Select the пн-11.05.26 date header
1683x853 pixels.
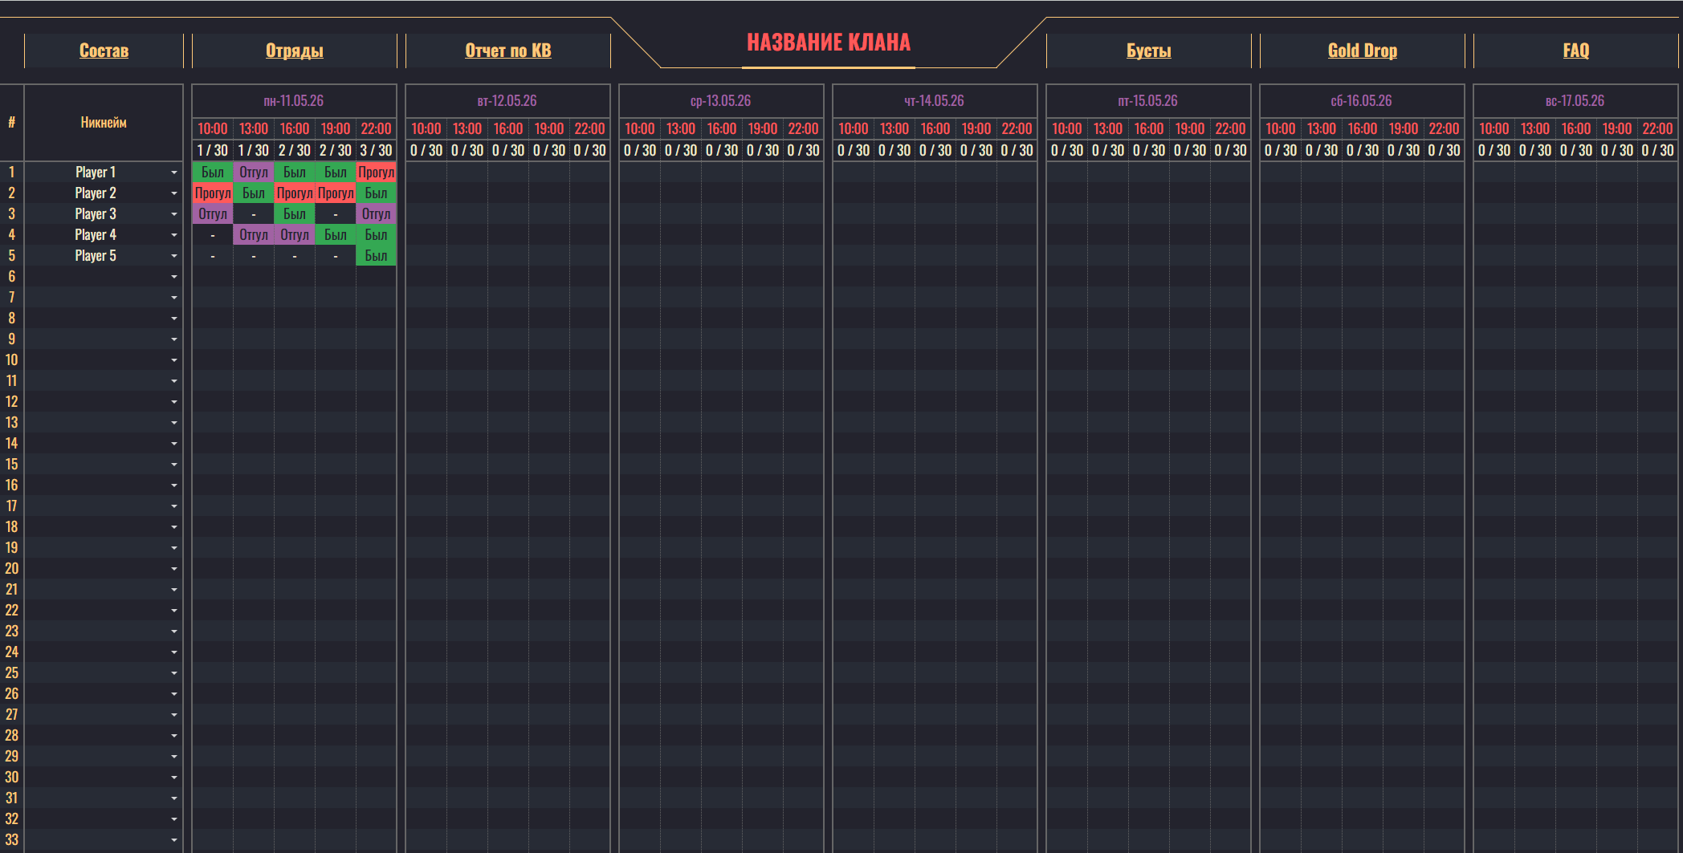[x=294, y=101]
